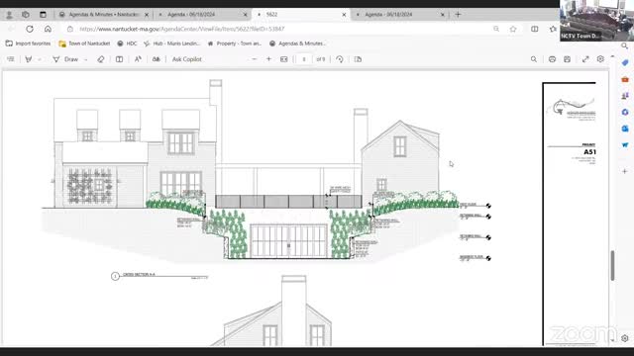The width and height of the screenshot is (634, 356).
Task: Click Ask Copilot
Action: 186,59
